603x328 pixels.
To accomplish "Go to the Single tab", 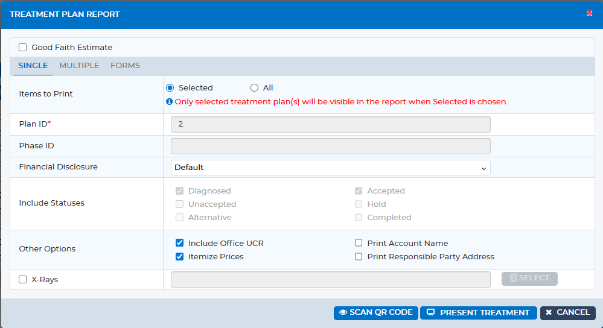I will click(x=33, y=66).
